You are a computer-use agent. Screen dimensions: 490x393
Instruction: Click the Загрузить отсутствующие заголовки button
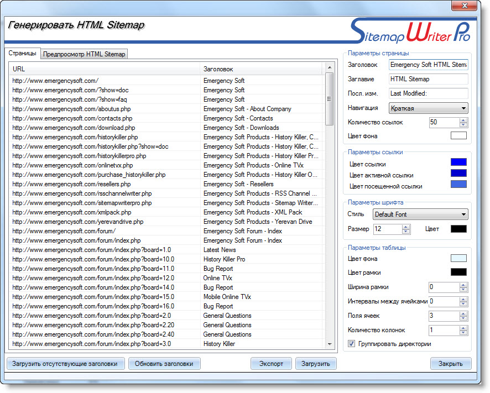pyautogui.click(x=65, y=364)
